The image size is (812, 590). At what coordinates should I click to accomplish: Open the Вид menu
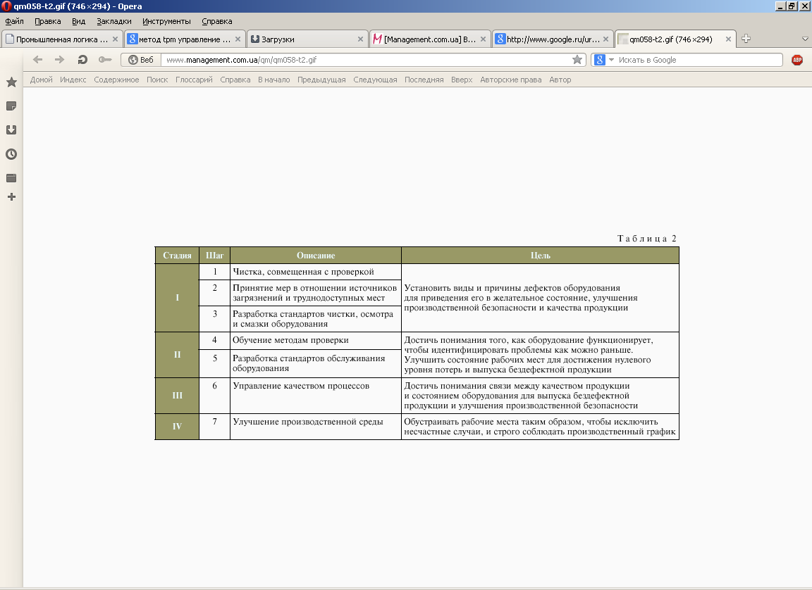coord(79,21)
